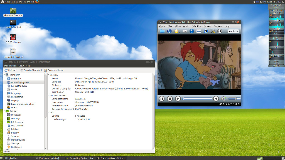Show file info with blue exclamation icon
The height and width of the screenshot is (160, 285).
tap(192, 31)
